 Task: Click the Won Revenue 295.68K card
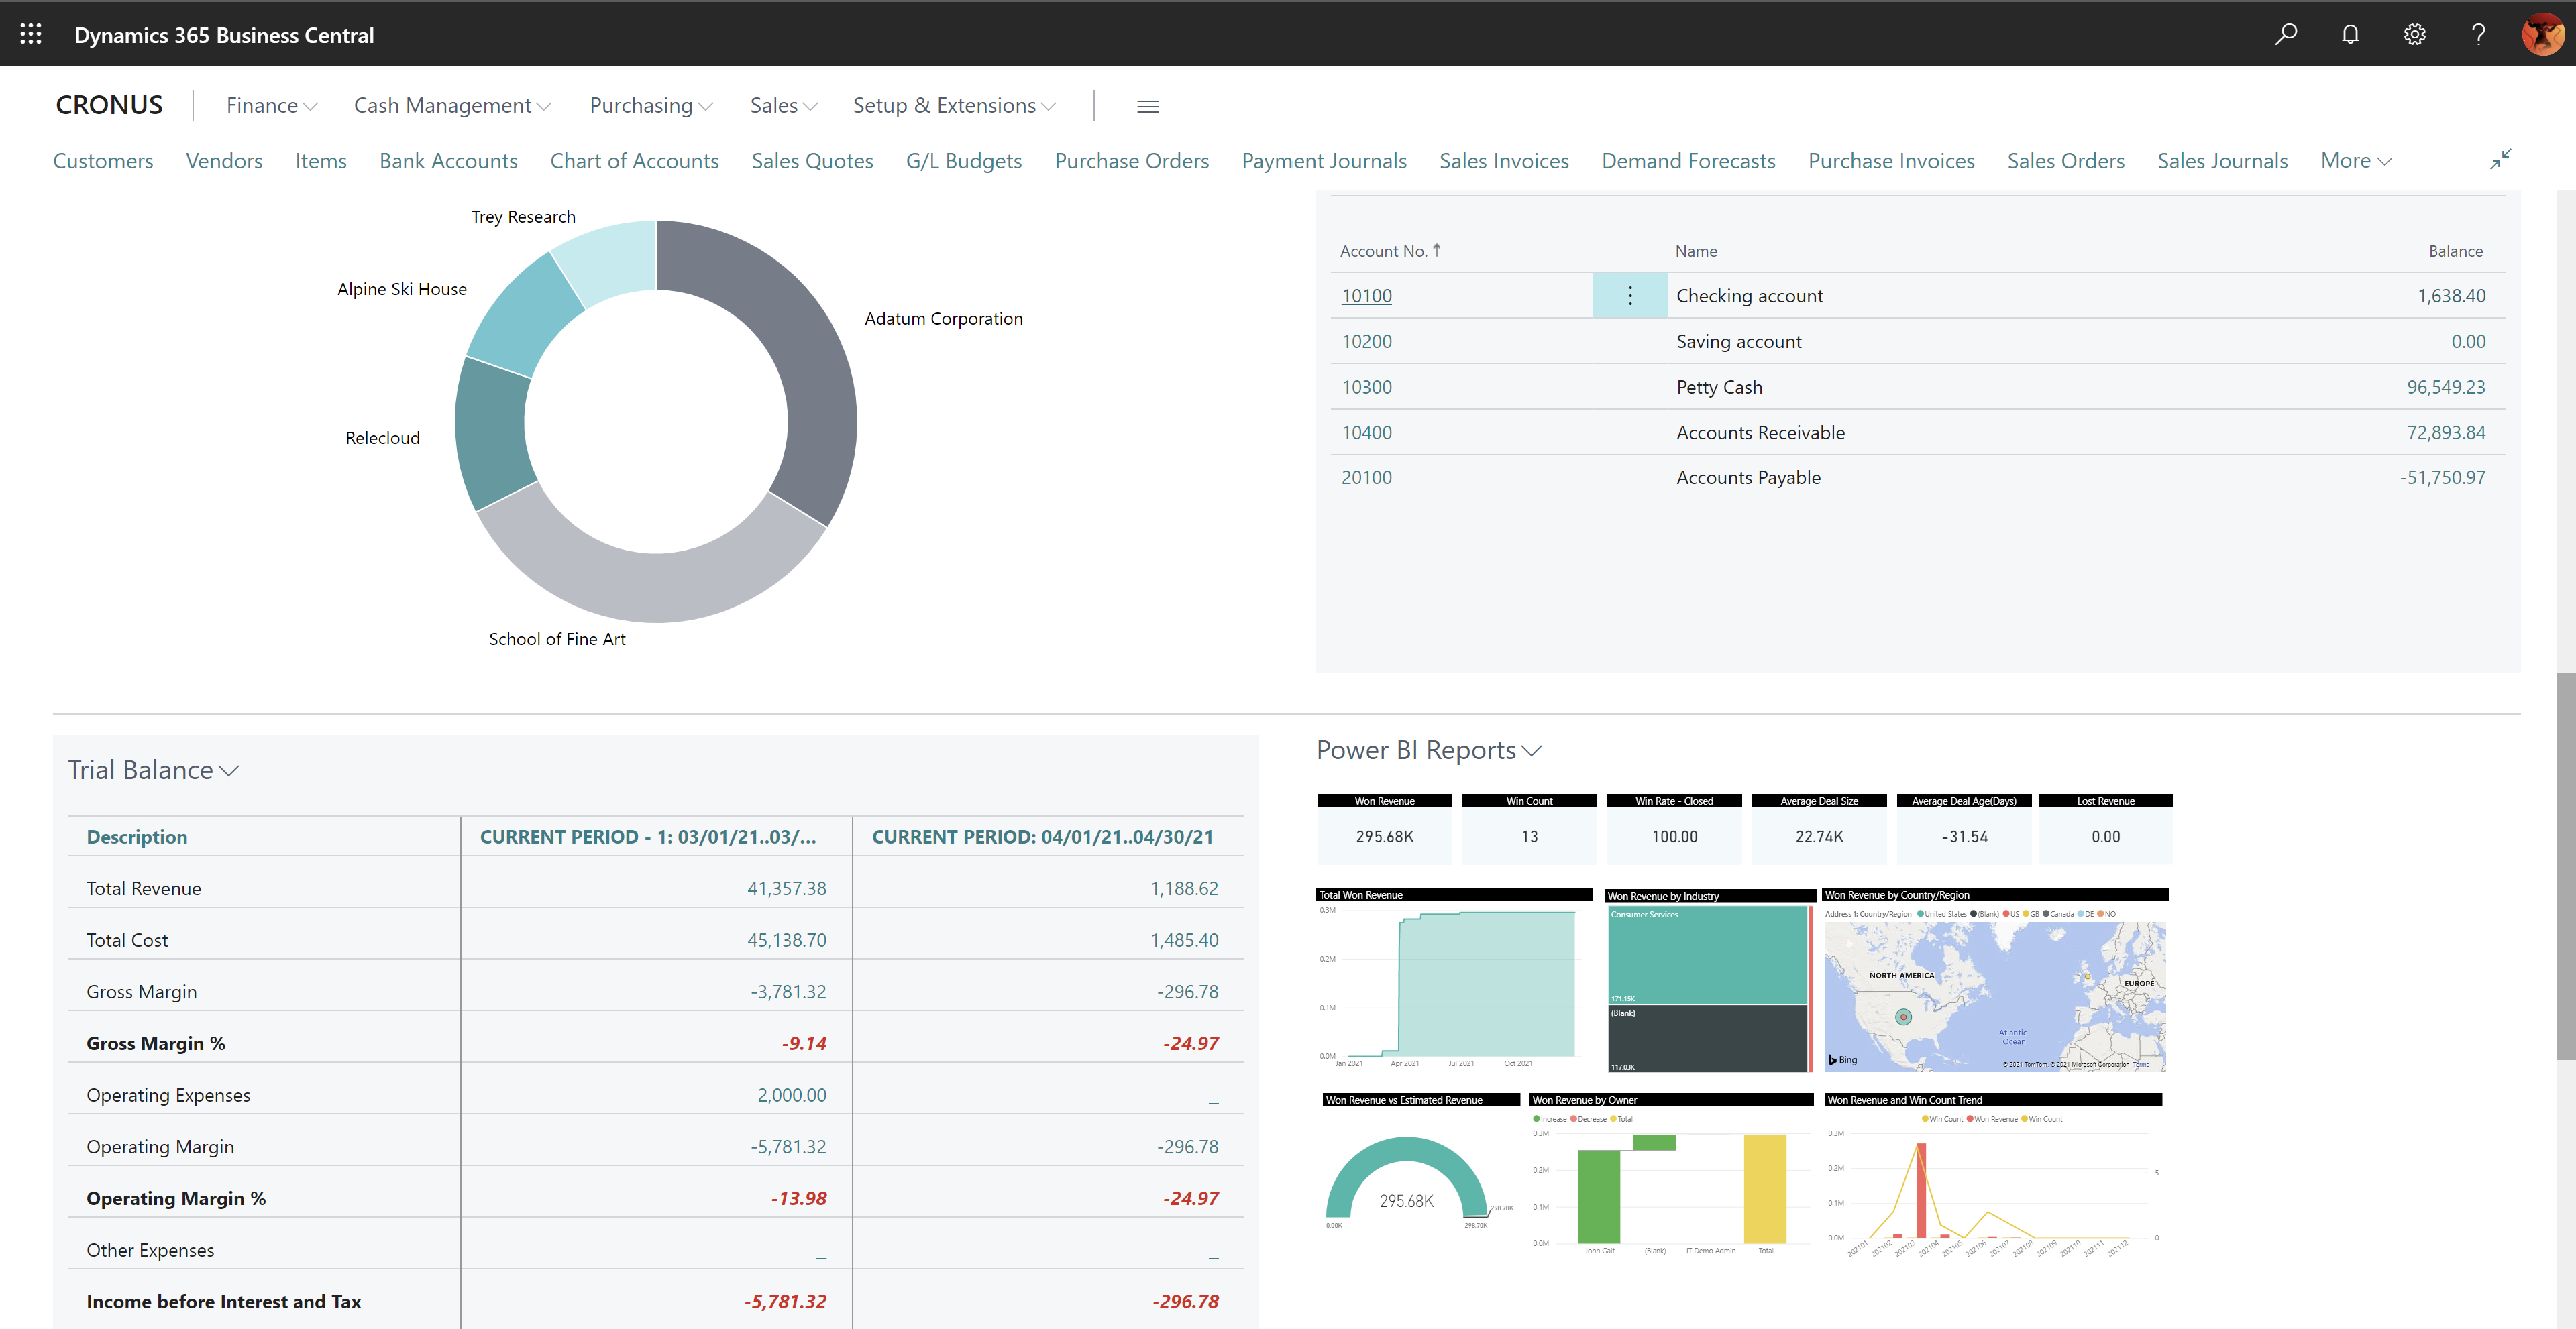pyautogui.click(x=1384, y=828)
